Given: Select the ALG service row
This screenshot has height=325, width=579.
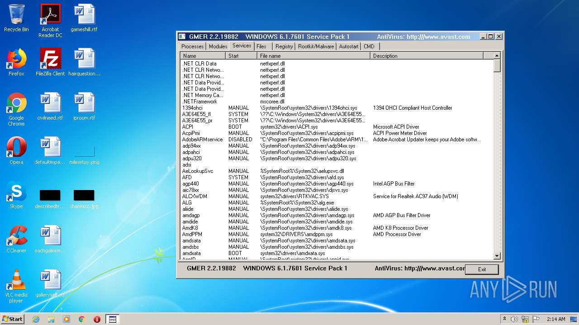Looking at the screenshot, I should (x=337, y=203).
